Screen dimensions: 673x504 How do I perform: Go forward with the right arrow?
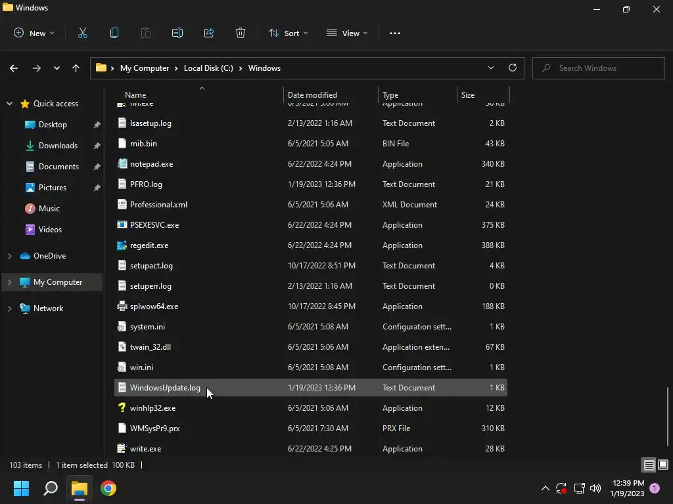coord(37,68)
